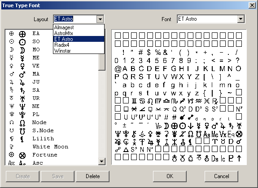Click the Font field showing ET Astro

point(207,19)
